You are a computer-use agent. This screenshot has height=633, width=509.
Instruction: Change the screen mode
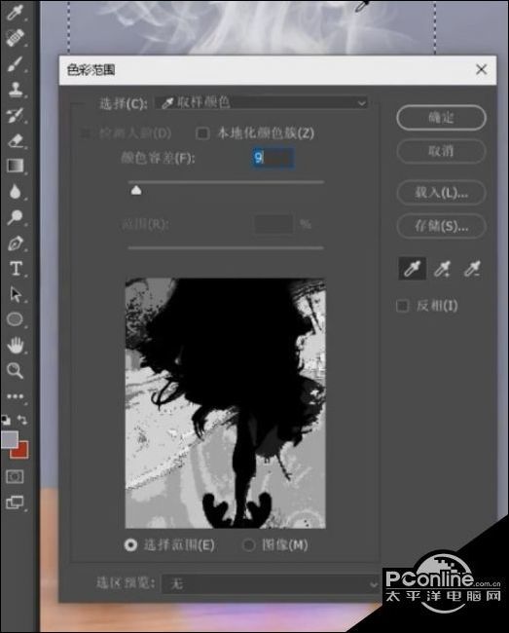point(15,503)
